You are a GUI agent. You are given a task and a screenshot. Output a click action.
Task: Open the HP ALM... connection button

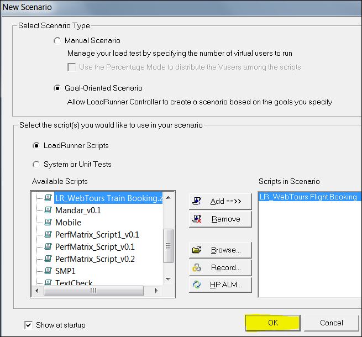click(221, 285)
